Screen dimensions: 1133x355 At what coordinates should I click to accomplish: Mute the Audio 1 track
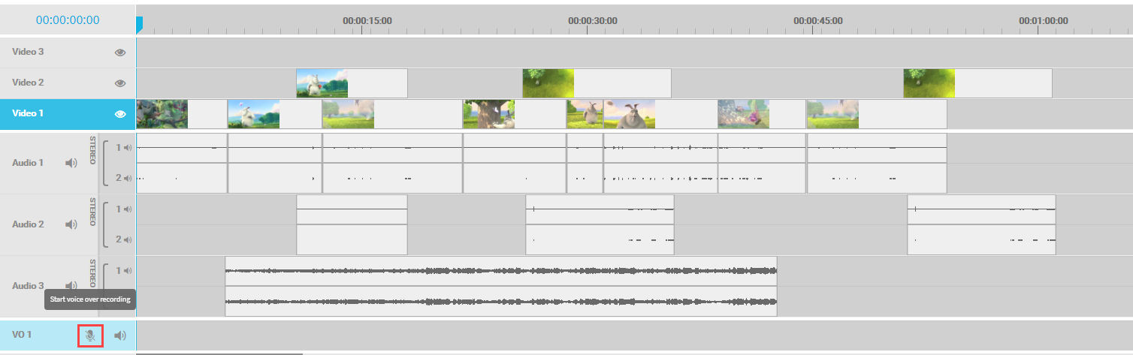[x=71, y=163]
